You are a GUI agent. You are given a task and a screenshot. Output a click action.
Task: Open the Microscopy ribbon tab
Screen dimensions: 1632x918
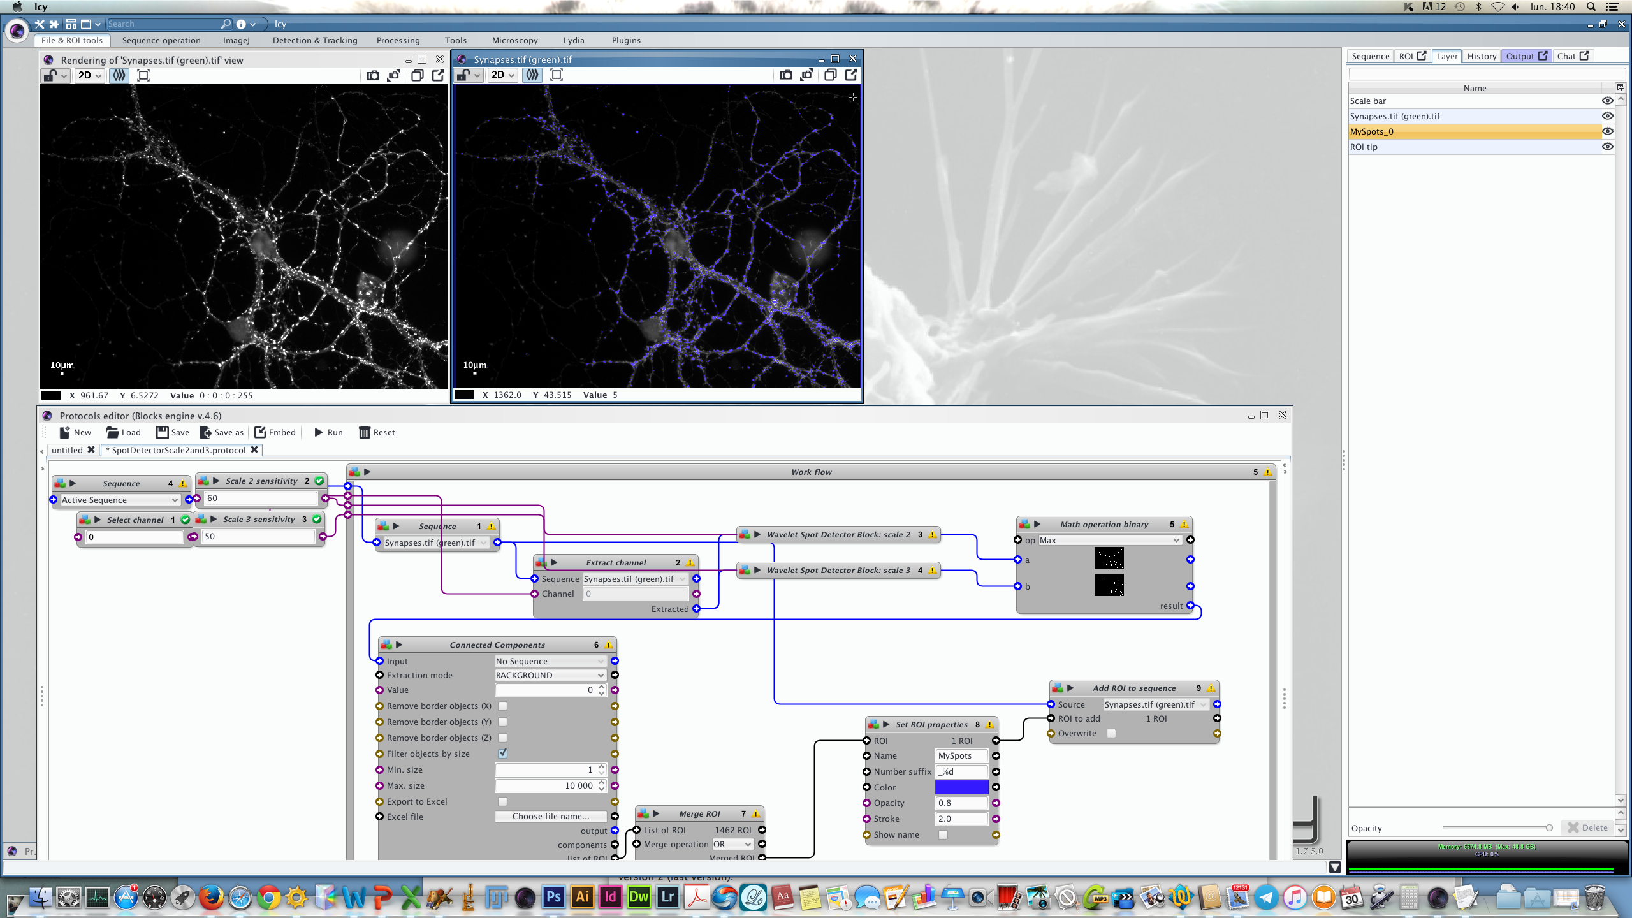(514, 40)
